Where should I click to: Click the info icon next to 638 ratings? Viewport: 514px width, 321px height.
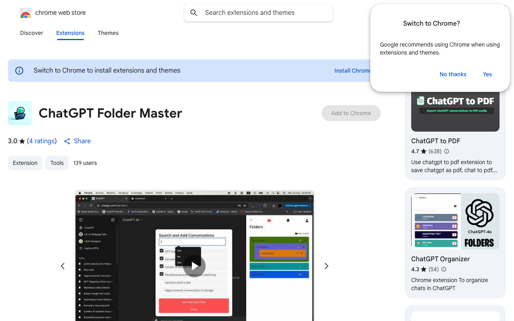[447, 151]
